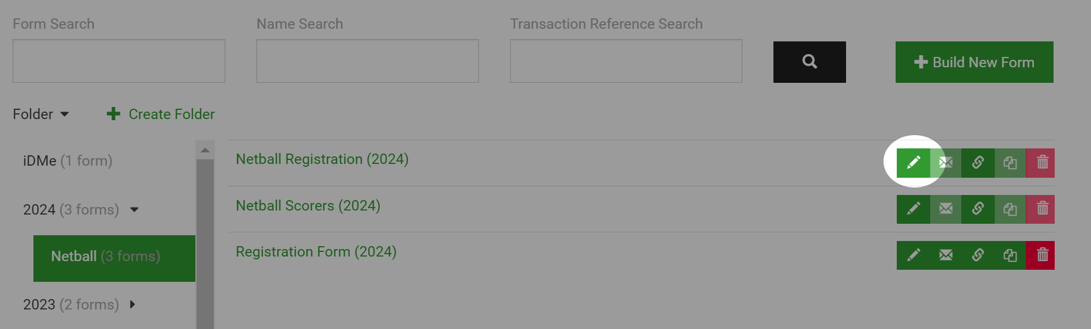
Task: Edit Registration Form (2024) with pencil icon
Action: 913,255
